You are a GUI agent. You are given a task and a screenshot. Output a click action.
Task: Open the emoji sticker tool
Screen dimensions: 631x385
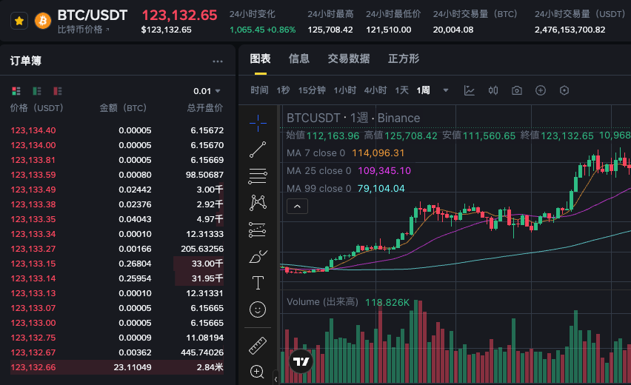[258, 309]
